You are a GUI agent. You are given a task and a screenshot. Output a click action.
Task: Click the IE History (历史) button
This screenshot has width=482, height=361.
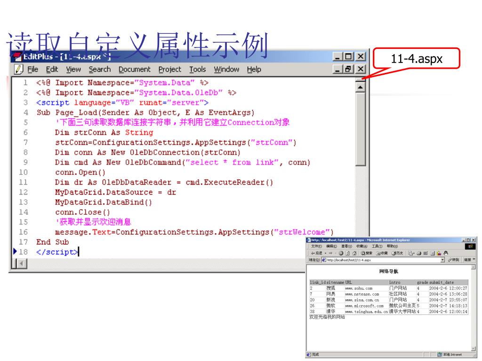(397, 253)
